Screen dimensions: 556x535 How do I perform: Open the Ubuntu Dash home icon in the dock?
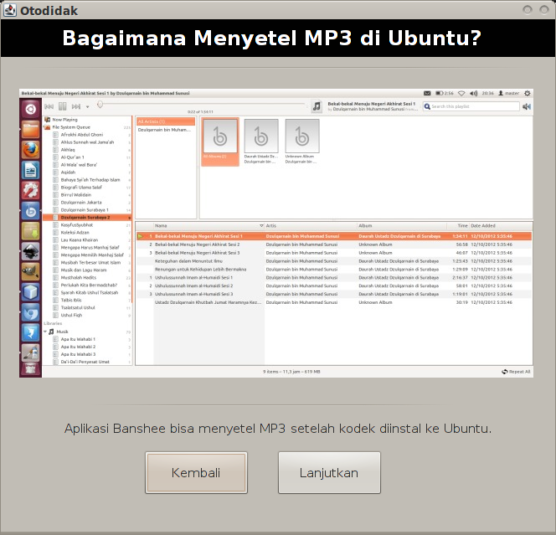(30, 109)
